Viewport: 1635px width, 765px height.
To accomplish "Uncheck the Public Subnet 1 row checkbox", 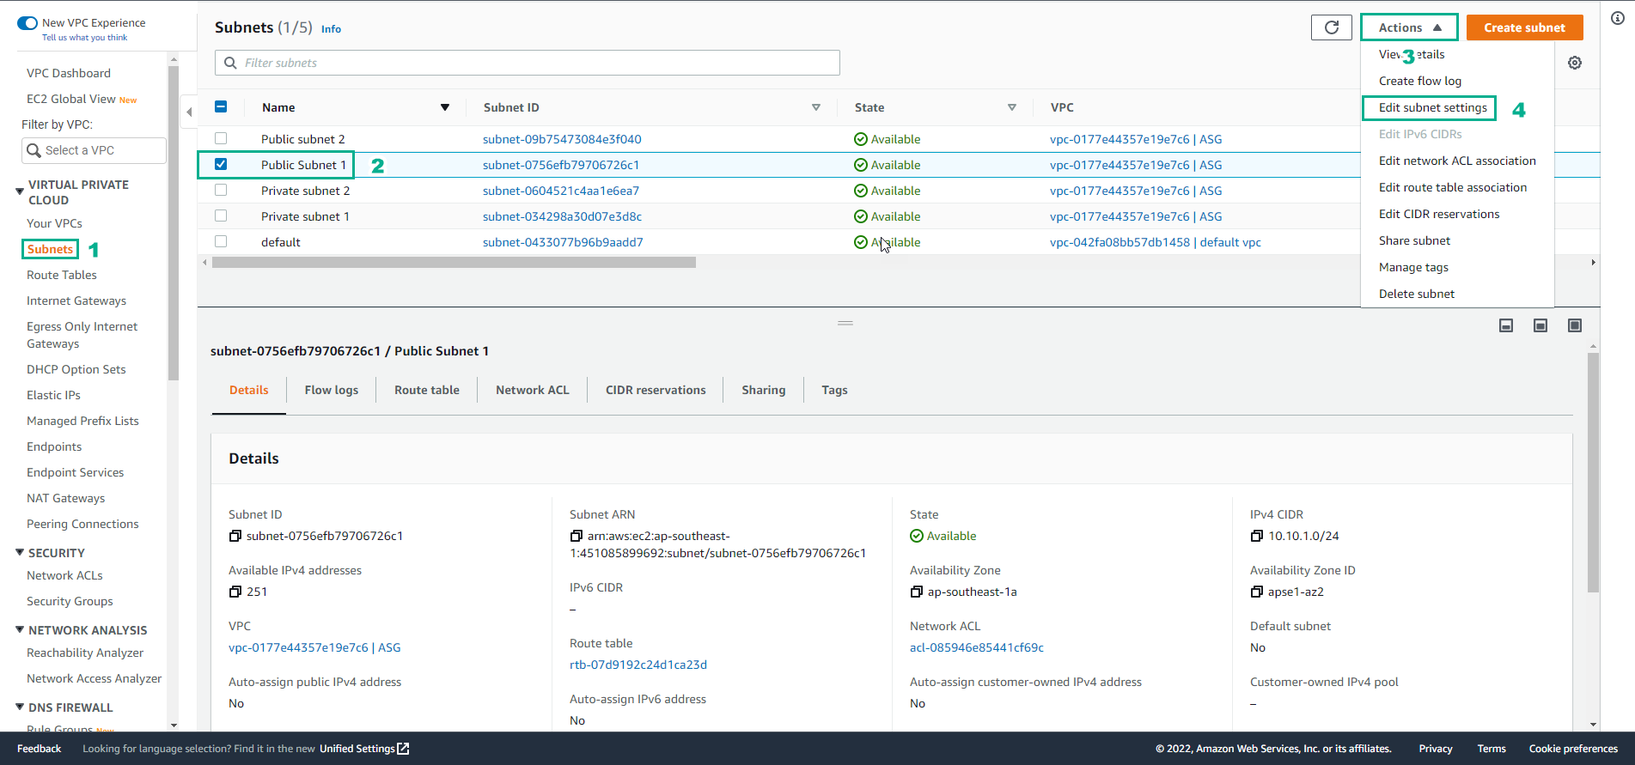I will pos(221,164).
